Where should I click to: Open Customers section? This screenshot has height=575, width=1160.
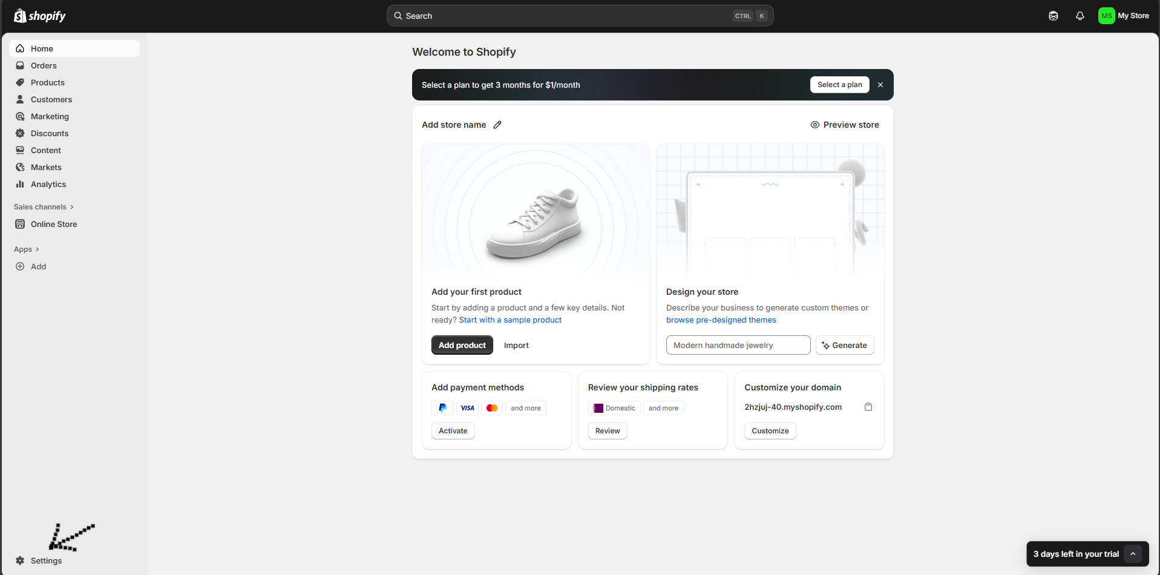[74, 99]
